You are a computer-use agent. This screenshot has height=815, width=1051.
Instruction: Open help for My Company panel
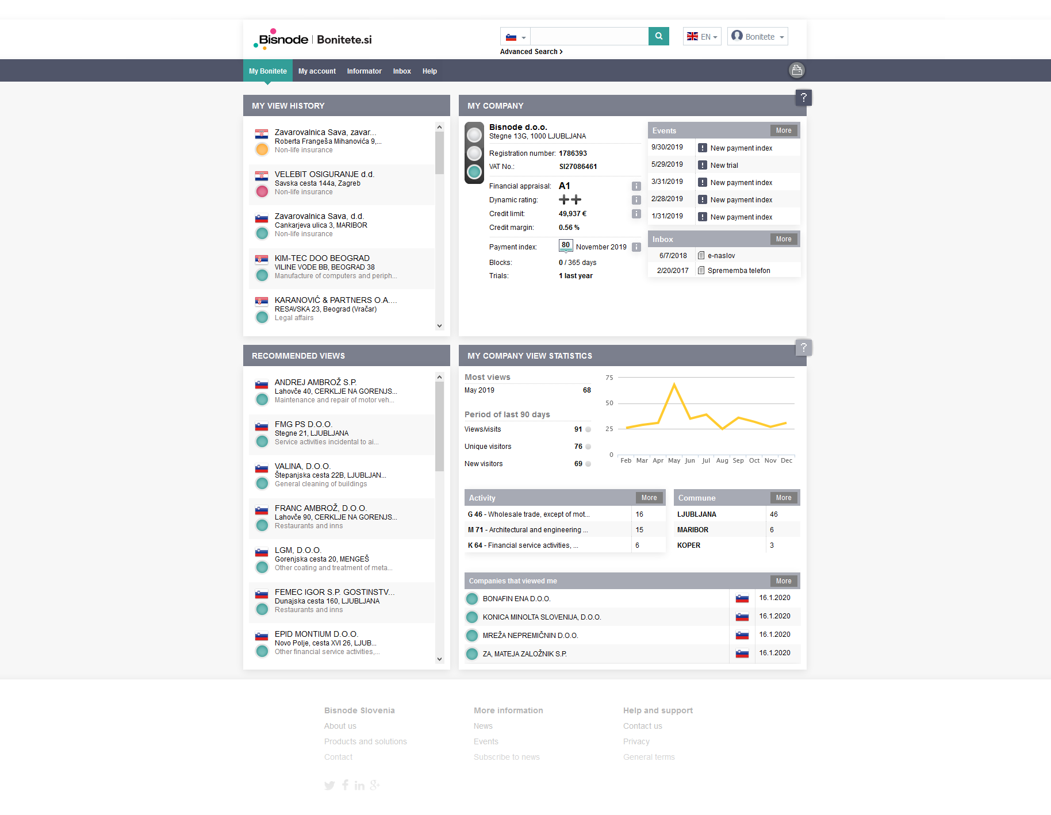[803, 98]
